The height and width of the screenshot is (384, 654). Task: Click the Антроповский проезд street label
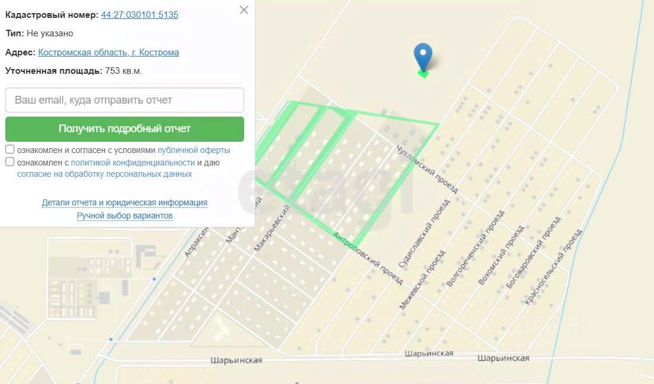[368, 258]
